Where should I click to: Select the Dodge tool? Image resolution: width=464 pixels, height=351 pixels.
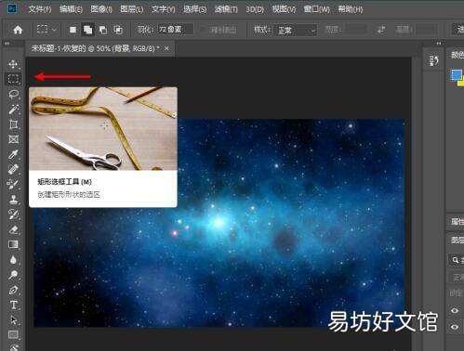(13, 275)
